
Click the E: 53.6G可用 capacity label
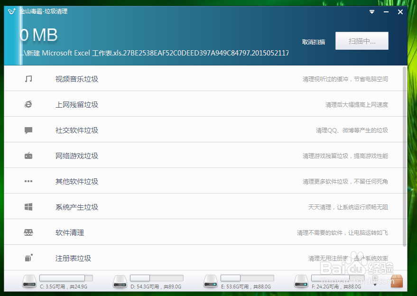click(246, 287)
